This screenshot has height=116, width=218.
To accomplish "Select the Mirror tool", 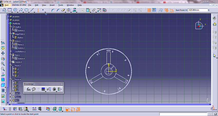I will tap(68, 10).
